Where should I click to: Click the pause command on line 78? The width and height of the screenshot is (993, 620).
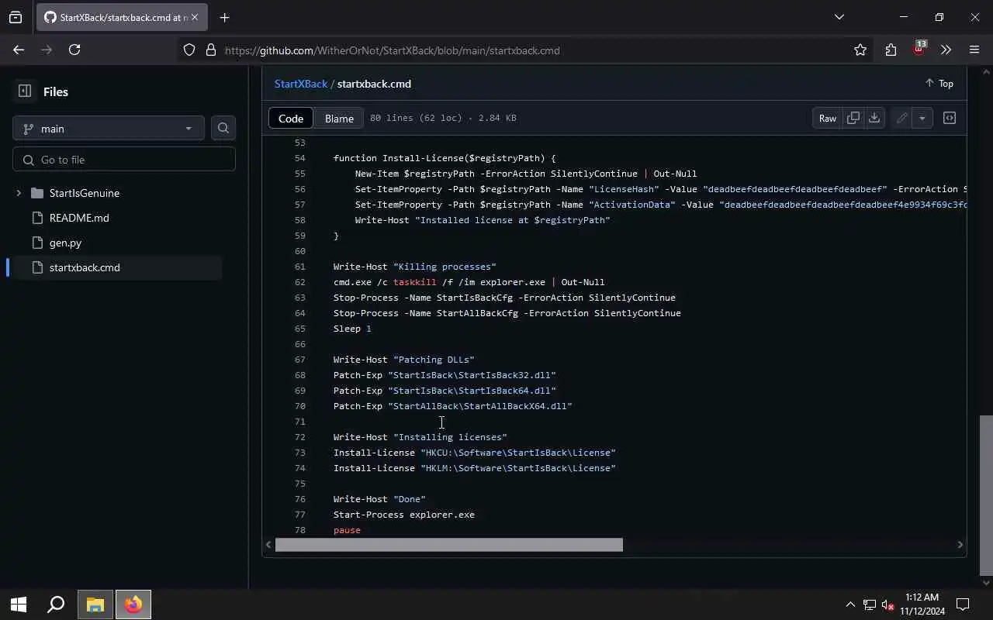347,530
